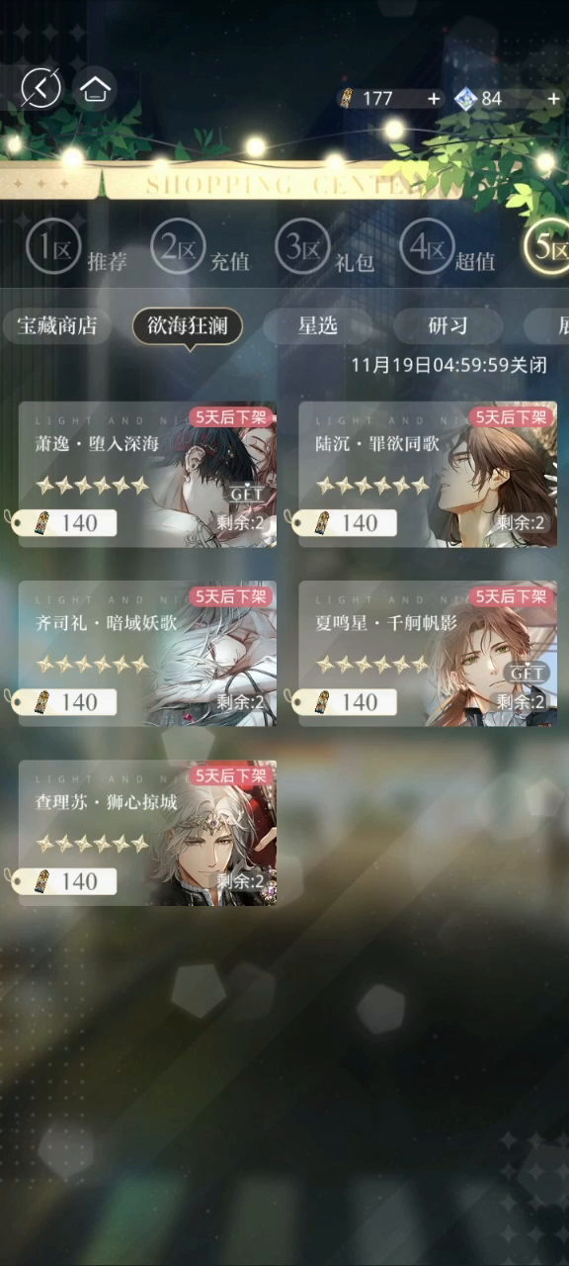Viewport: 569px width, 1266px height.
Task: Go to home via house icon
Action: [95, 89]
